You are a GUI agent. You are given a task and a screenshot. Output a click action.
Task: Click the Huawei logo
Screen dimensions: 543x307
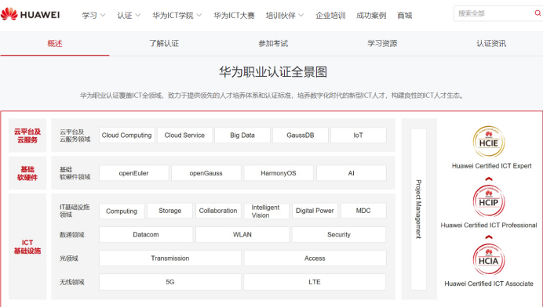tap(30, 14)
